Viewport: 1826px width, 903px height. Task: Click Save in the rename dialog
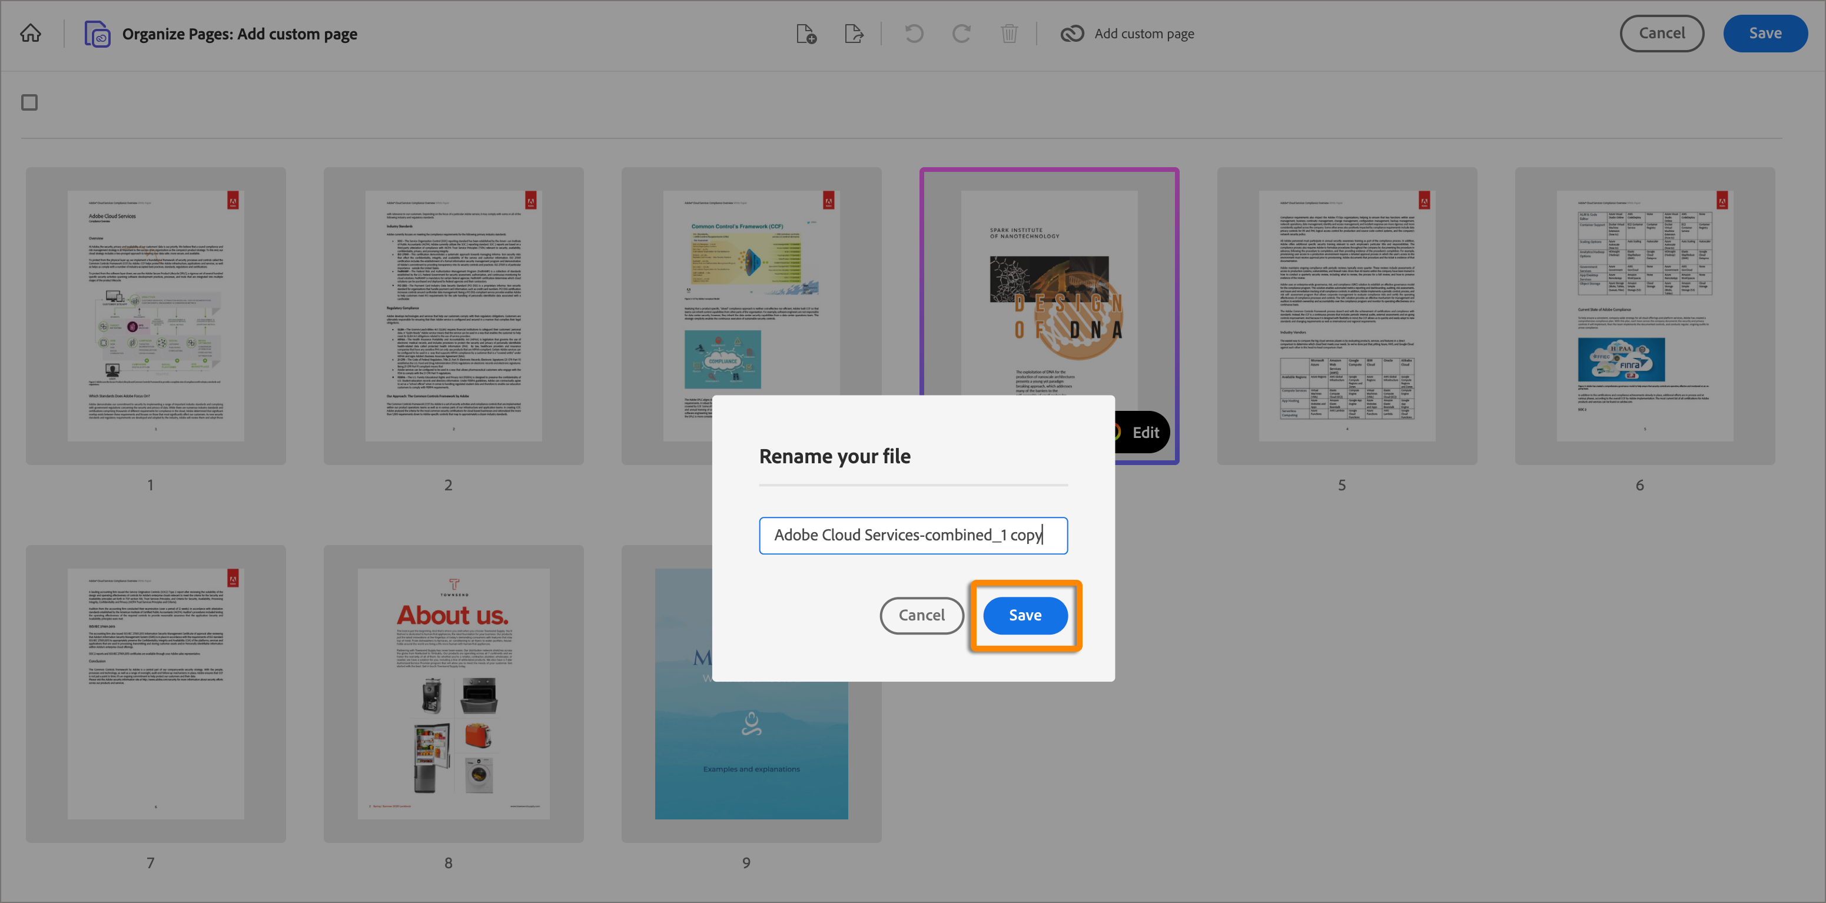click(x=1024, y=615)
